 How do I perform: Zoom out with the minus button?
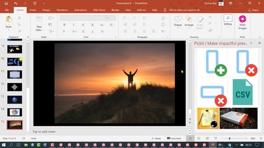(222, 139)
